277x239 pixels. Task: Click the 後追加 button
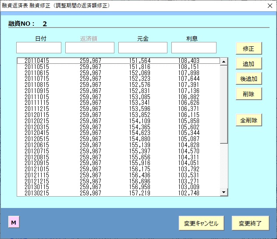249,79
